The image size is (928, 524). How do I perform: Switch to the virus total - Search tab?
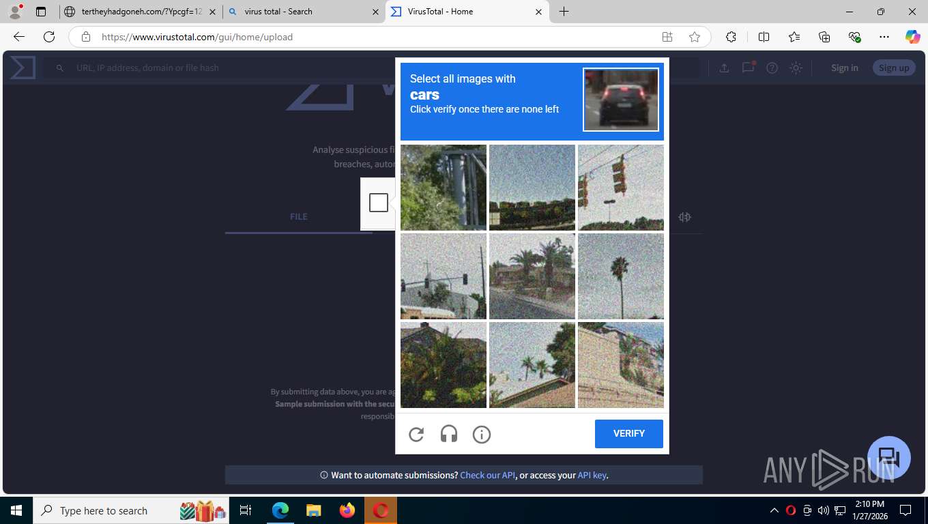click(304, 12)
